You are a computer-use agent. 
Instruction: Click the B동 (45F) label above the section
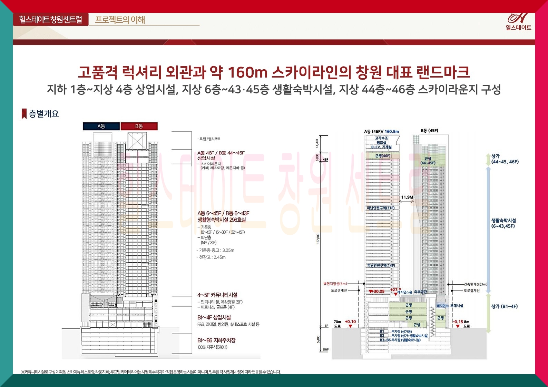pos(429,131)
